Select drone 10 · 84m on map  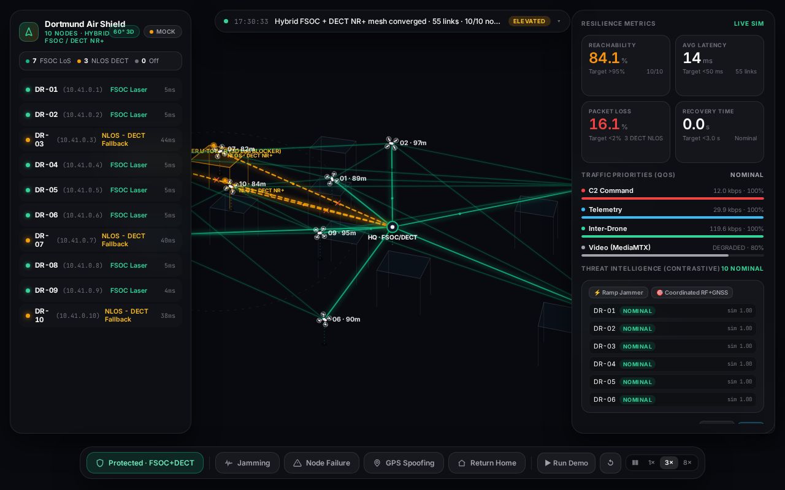tap(231, 186)
